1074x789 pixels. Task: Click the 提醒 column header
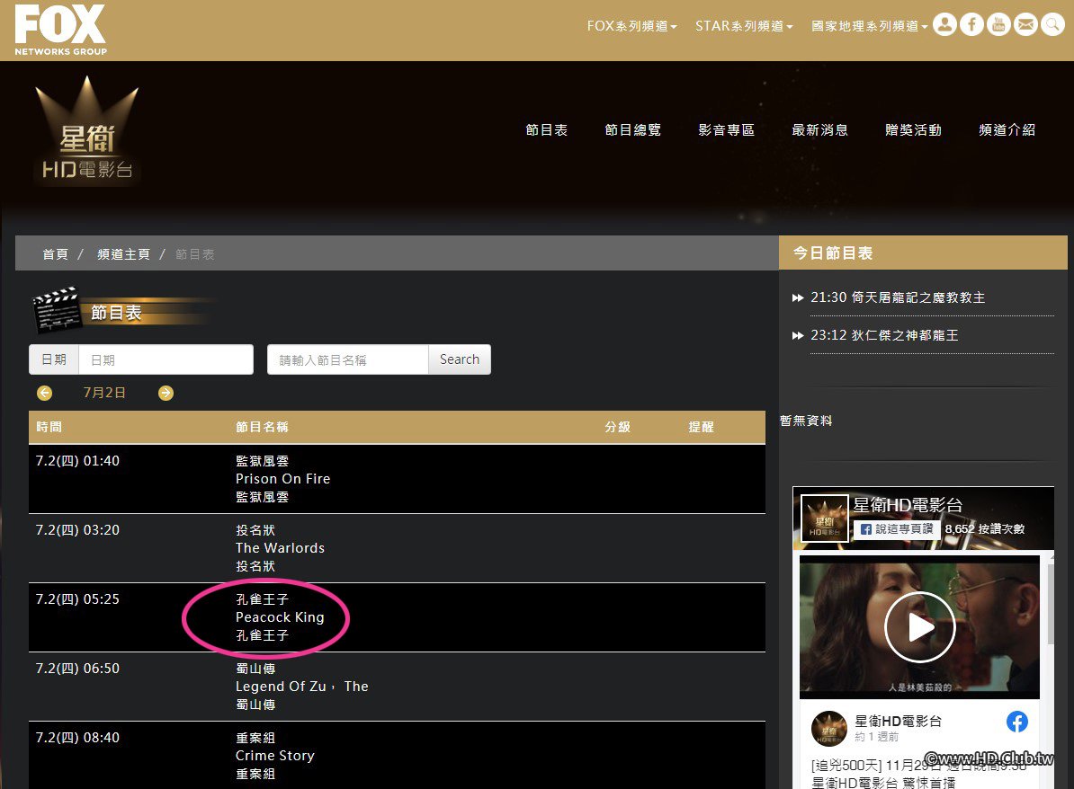701,427
